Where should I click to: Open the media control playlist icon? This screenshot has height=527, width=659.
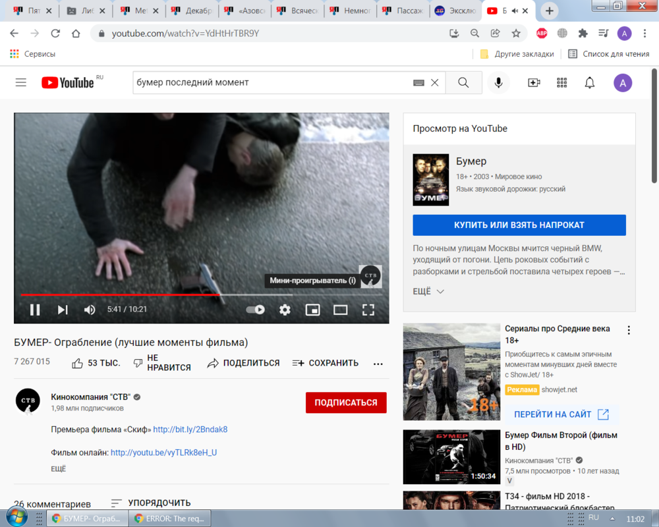coord(604,34)
